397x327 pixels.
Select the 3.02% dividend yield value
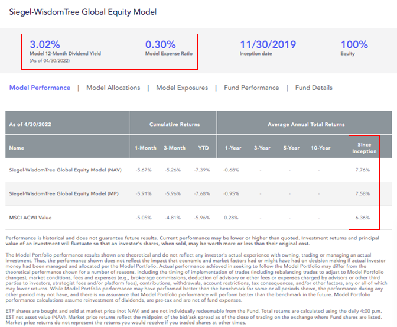[x=45, y=44]
